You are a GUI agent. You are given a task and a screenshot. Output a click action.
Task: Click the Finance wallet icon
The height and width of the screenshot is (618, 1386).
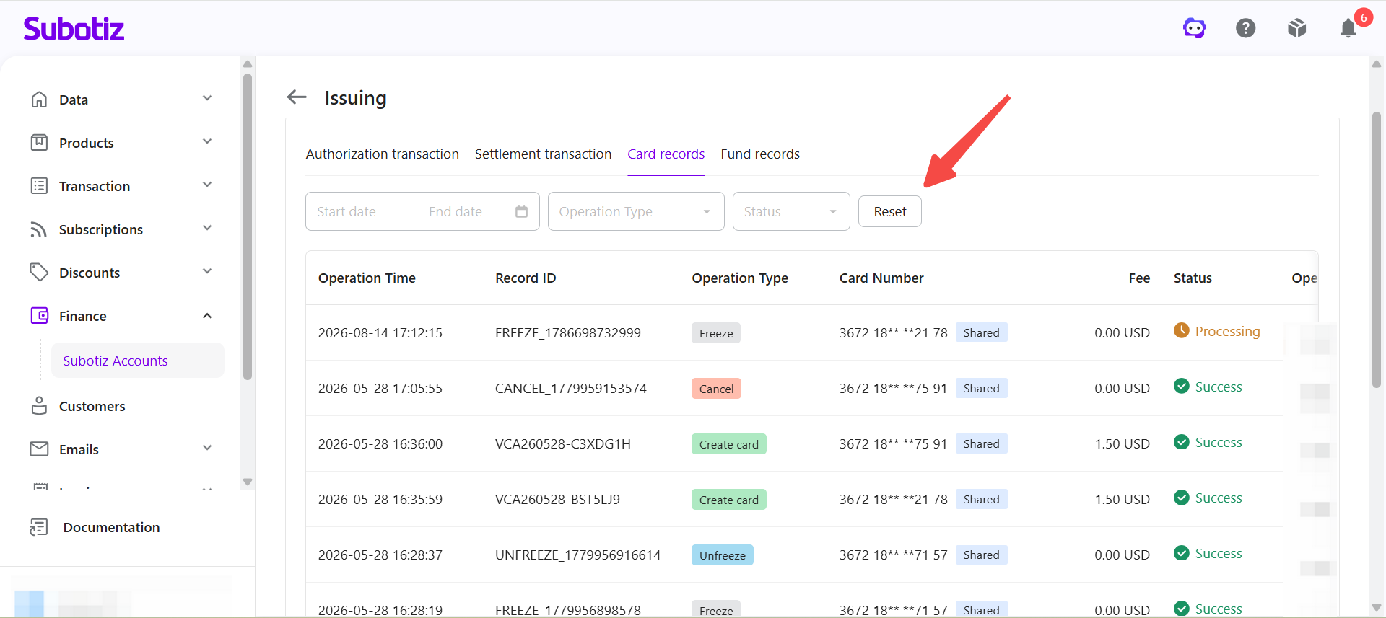click(39, 316)
